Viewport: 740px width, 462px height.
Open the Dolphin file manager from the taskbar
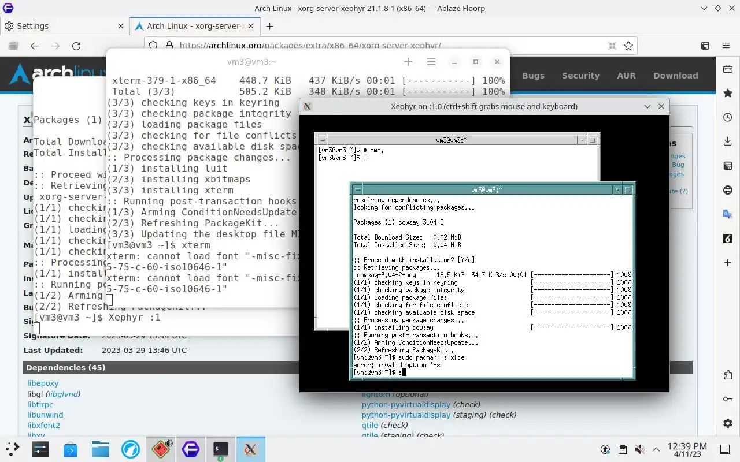coord(101,449)
